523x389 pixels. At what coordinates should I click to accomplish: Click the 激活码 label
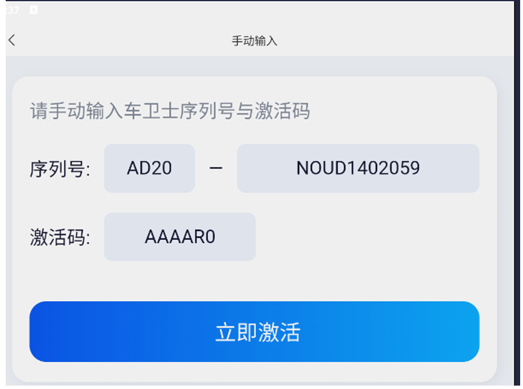point(60,238)
